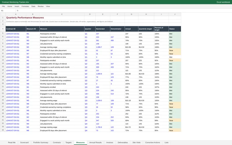
Task: Switch to the Lists sheet tab
Action: coord(166,142)
